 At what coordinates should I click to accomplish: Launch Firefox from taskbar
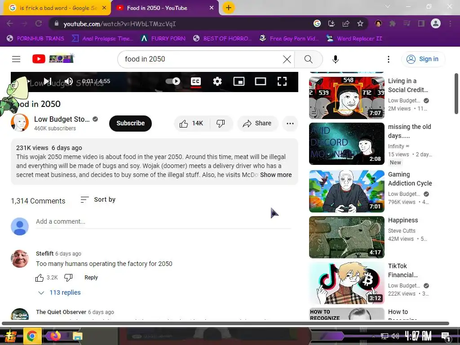55,336
